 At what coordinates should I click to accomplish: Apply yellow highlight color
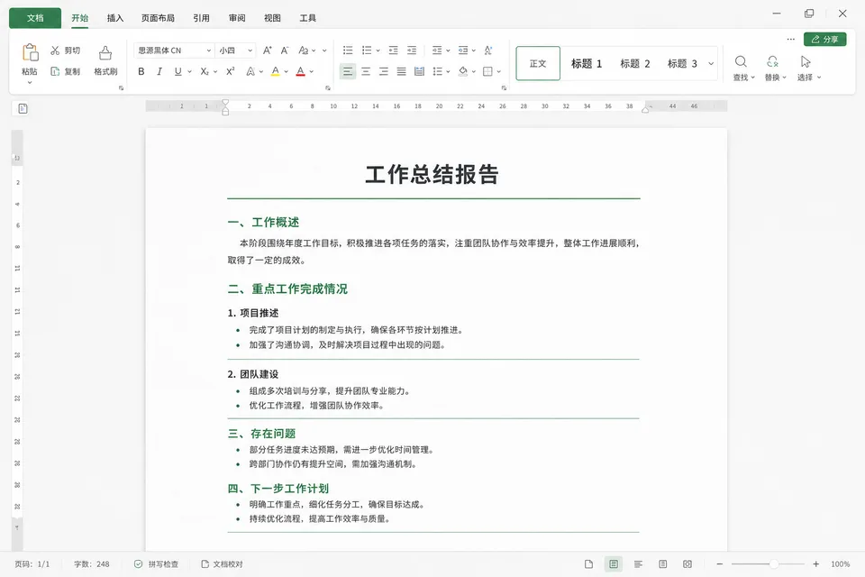point(276,71)
